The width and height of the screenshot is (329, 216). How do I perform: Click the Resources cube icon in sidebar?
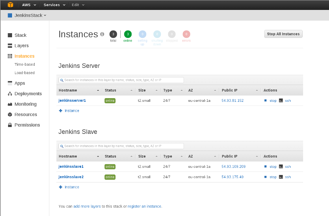[10, 115]
